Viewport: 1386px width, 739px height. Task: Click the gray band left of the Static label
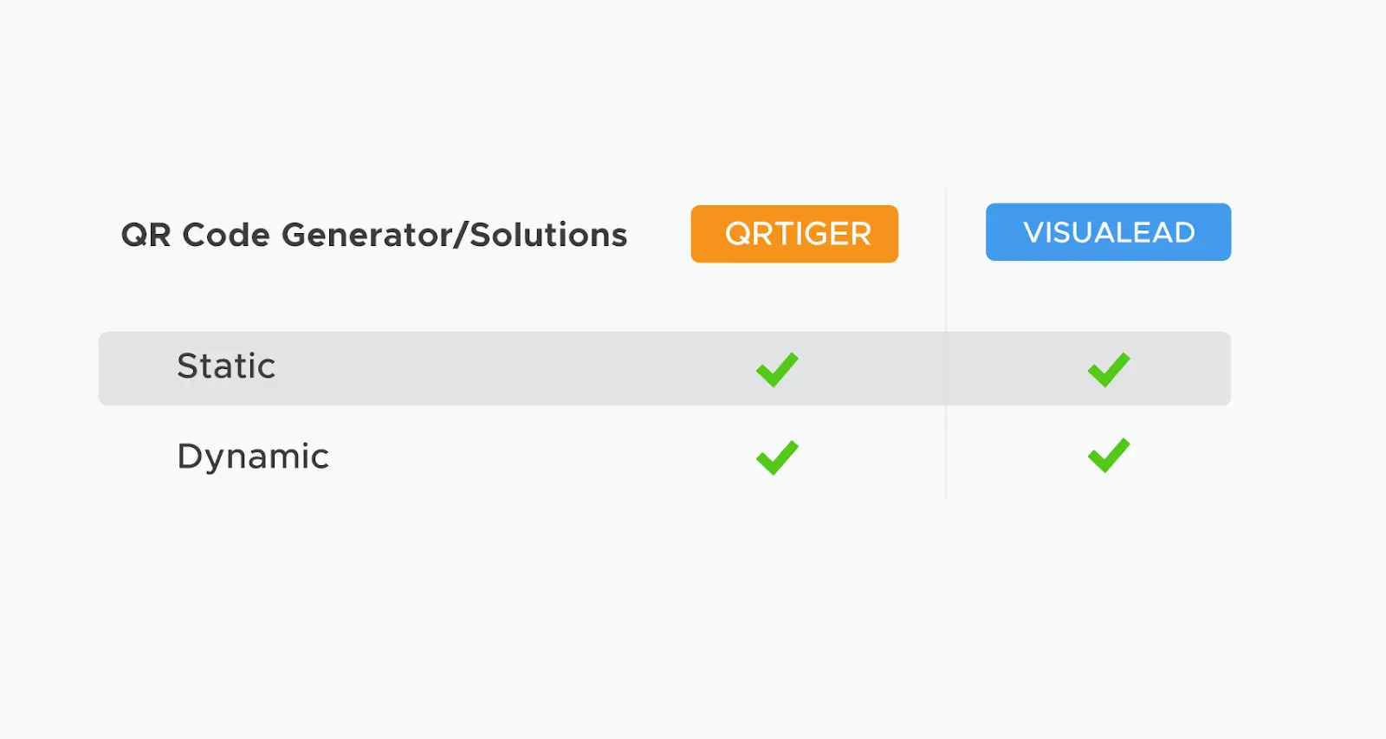[137, 368]
